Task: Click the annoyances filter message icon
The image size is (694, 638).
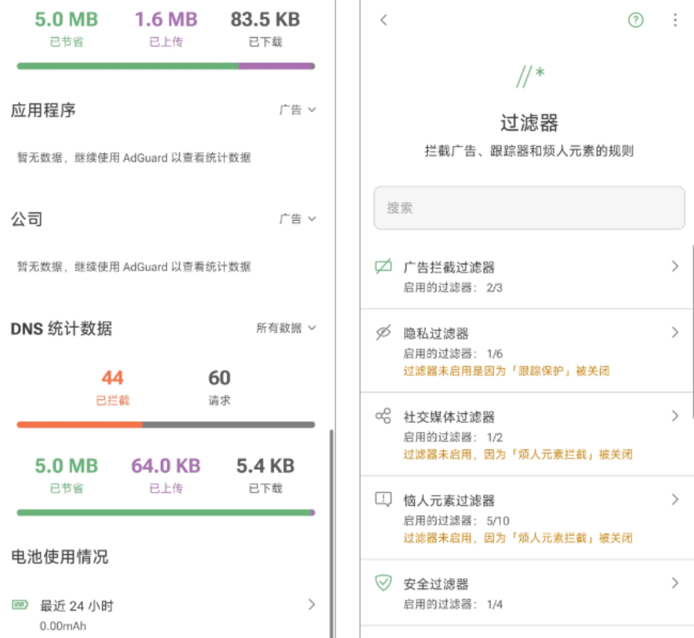Action: 383,500
